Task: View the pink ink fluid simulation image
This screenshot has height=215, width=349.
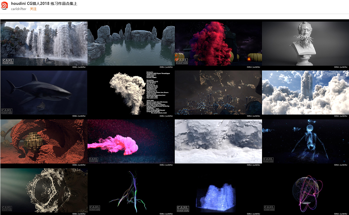Action: pyautogui.click(x=131, y=141)
